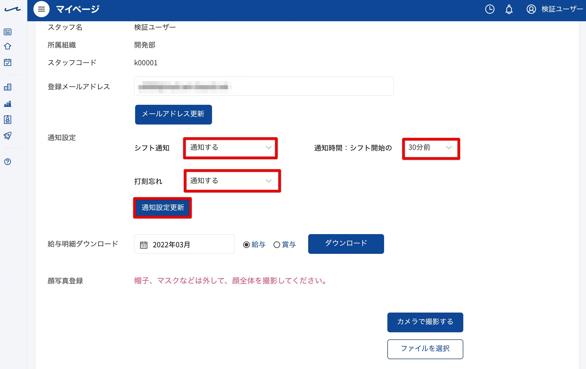Open the staff ID badge icon in the sidebar
Viewport: 586px width, 369px height.
[8, 119]
